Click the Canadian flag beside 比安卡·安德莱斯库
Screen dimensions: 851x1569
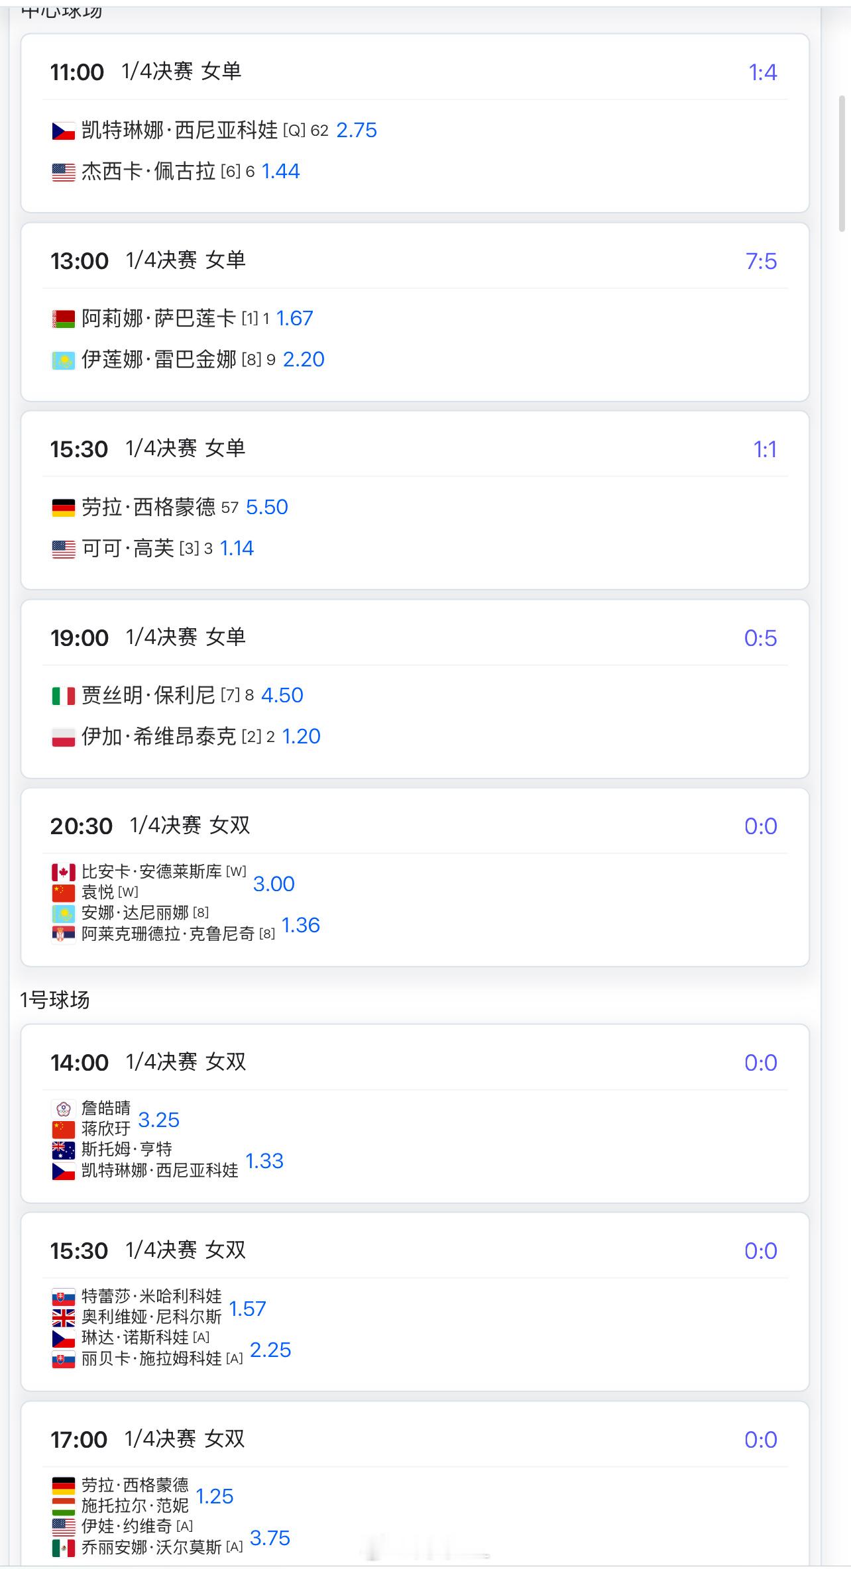click(x=64, y=872)
